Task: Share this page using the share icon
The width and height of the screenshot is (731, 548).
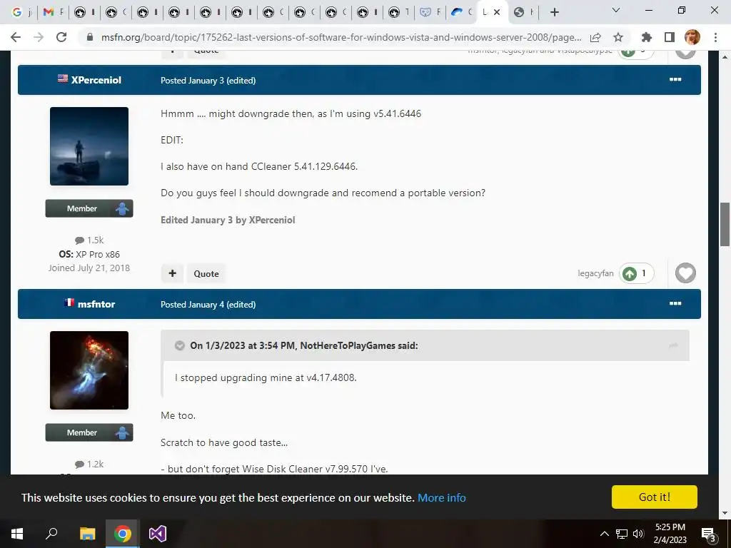Action: [595, 37]
